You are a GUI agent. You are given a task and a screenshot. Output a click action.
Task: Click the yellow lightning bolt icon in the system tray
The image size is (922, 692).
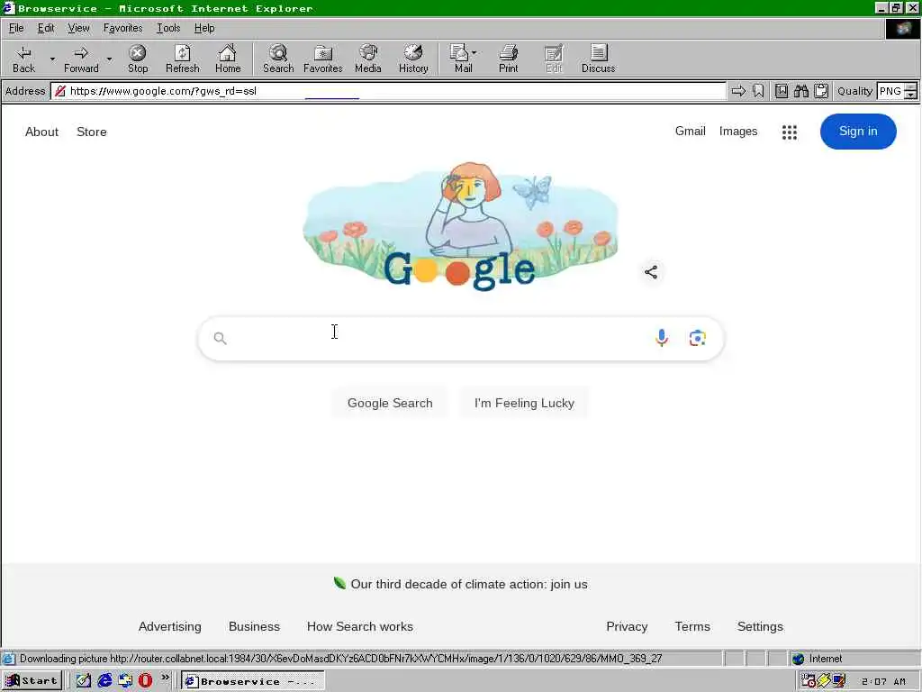[824, 681]
